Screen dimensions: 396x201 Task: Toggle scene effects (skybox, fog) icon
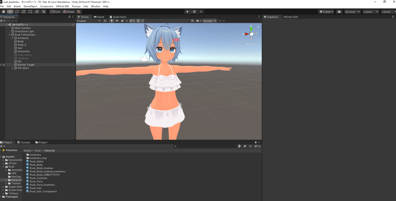click(123, 21)
